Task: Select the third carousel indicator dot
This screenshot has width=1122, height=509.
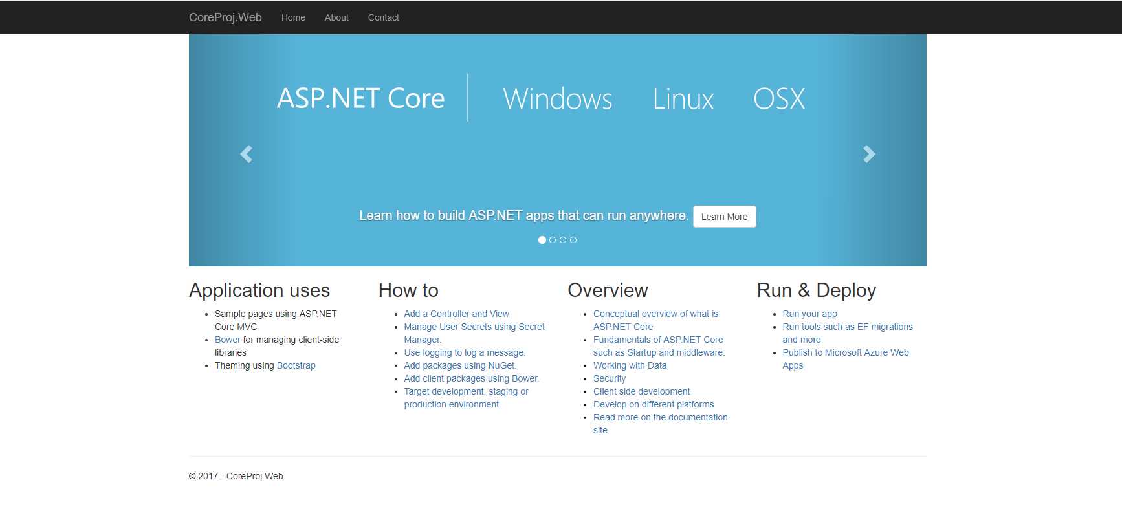Action: (x=563, y=240)
